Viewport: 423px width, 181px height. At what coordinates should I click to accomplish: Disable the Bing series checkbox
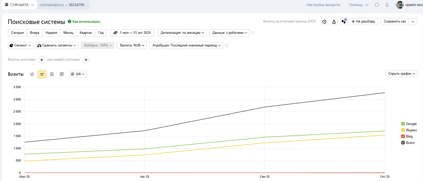click(x=403, y=136)
